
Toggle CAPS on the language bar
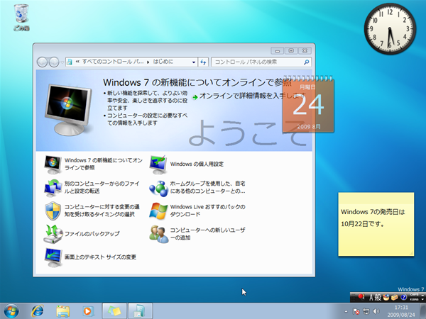pyautogui.click(x=415, y=295)
